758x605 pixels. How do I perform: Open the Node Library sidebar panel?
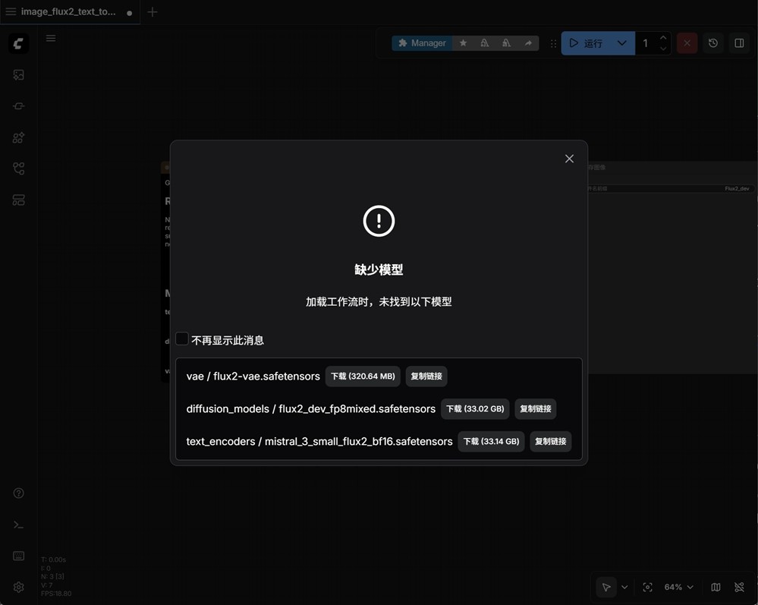click(17, 106)
